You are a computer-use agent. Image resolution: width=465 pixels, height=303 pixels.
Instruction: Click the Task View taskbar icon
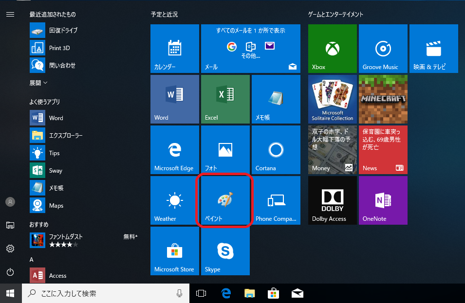[x=201, y=293]
